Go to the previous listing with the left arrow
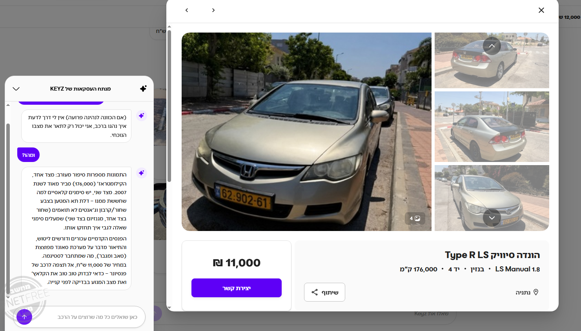The width and height of the screenshot is (581, 331). pos(187,10)
